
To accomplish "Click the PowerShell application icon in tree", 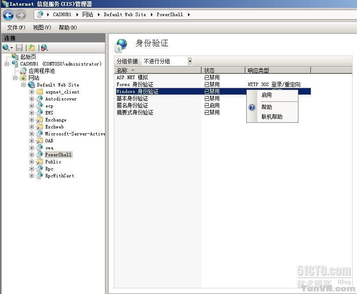I will (40, 155).
